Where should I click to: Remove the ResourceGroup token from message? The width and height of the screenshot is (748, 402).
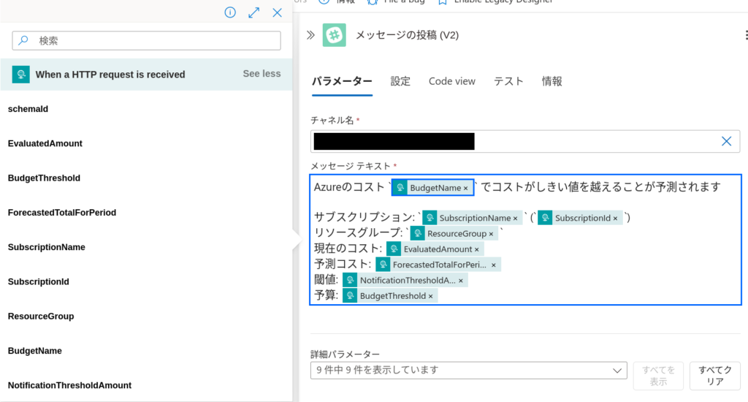point(491,234)
